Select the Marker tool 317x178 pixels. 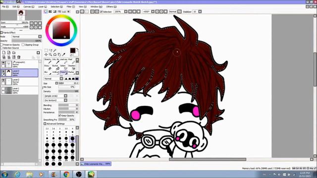pos(71,73)
